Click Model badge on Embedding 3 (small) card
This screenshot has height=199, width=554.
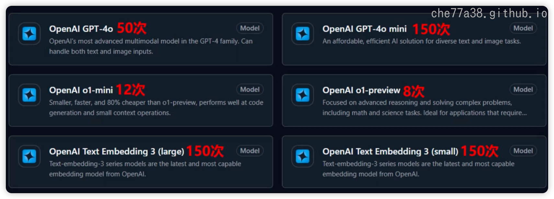tap(523, 151)
